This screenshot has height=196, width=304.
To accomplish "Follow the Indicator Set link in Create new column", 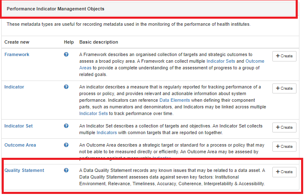I will (x=18, y=126).
